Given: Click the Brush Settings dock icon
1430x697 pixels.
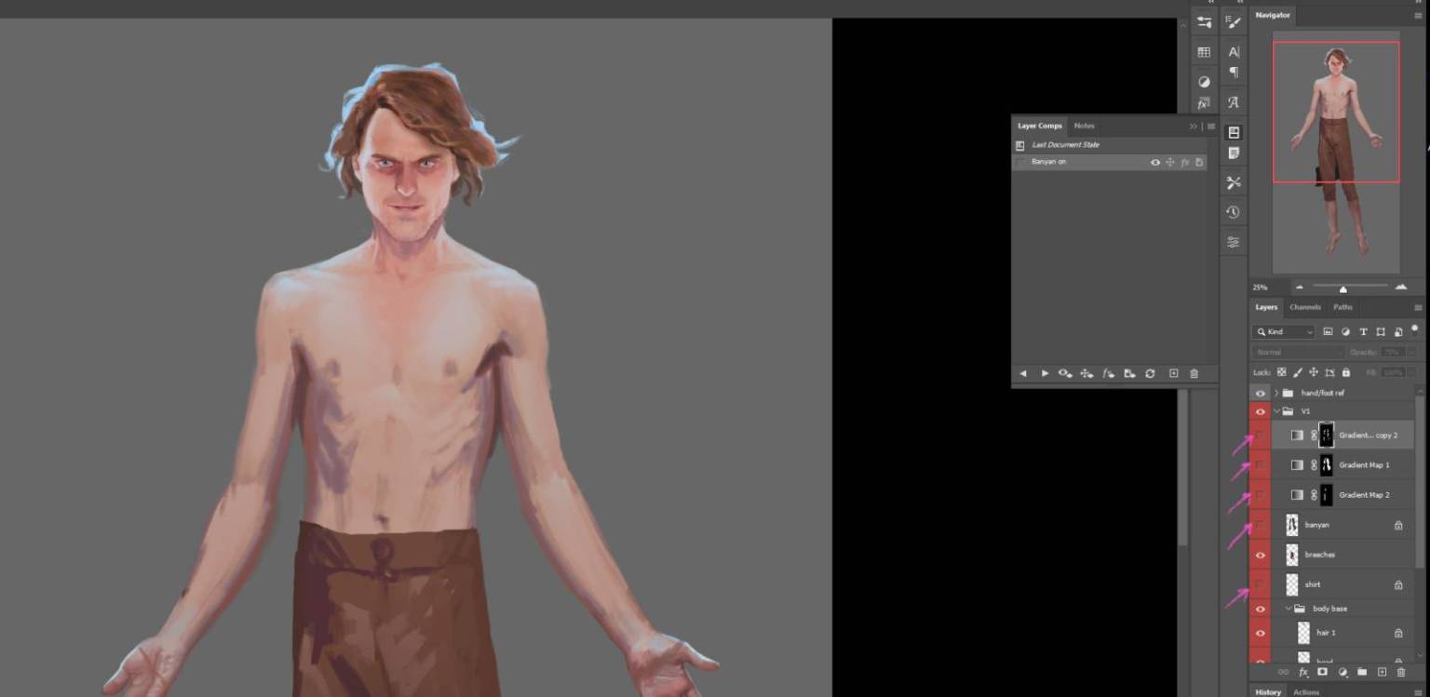Looking at the screenshot, I should coord(1233,22).
